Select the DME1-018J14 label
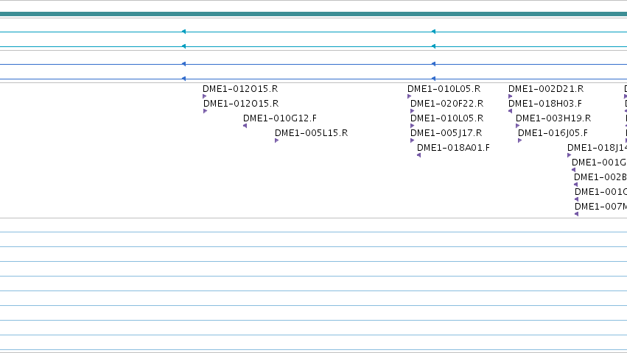The width and height of the screenshot is (627, 353). tap(597, 148)
